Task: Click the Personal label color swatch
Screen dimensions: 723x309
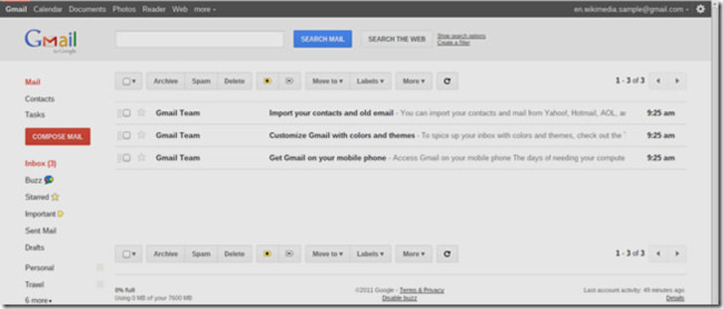Action: click(100, 267)
